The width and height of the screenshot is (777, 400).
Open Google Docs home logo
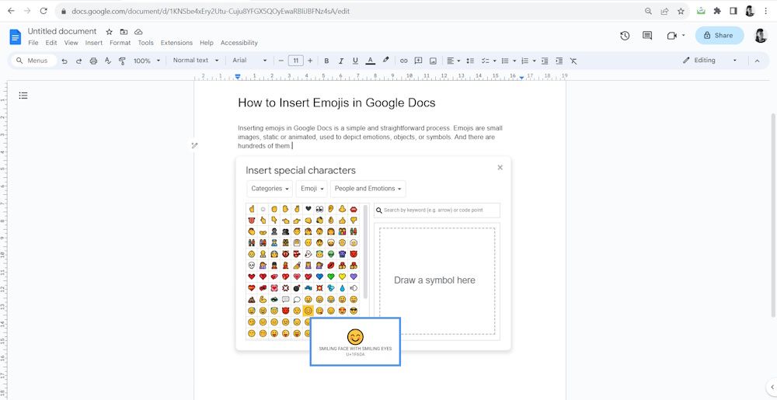(x=16, y=37)
